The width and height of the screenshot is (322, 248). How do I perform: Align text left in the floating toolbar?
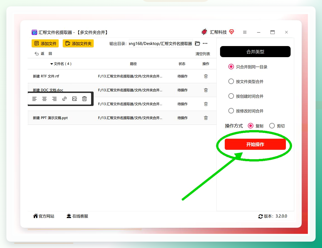[34, 99]
